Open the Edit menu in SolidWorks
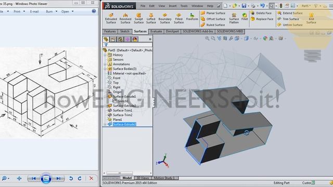The image size is (333, 187). pyautogui.click(x=151, y=6)
